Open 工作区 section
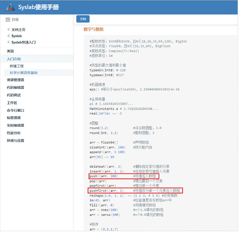The height and width of the screenshot is (232, 239). click(x=12, y=103)
